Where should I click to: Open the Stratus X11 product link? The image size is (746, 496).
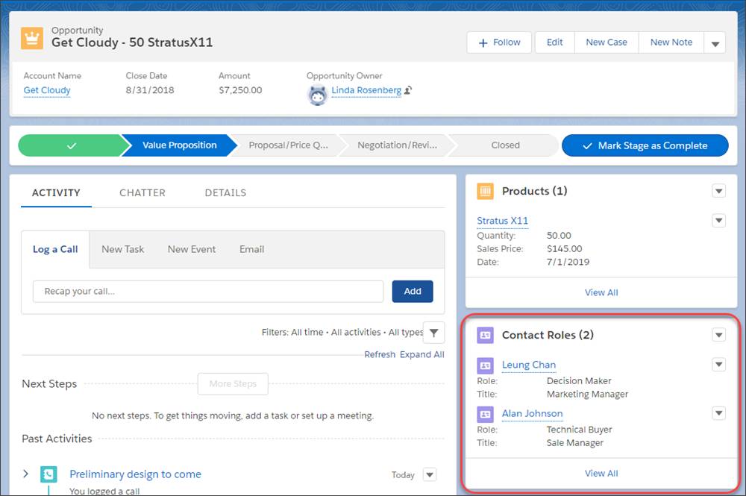(x=502, y=221)
